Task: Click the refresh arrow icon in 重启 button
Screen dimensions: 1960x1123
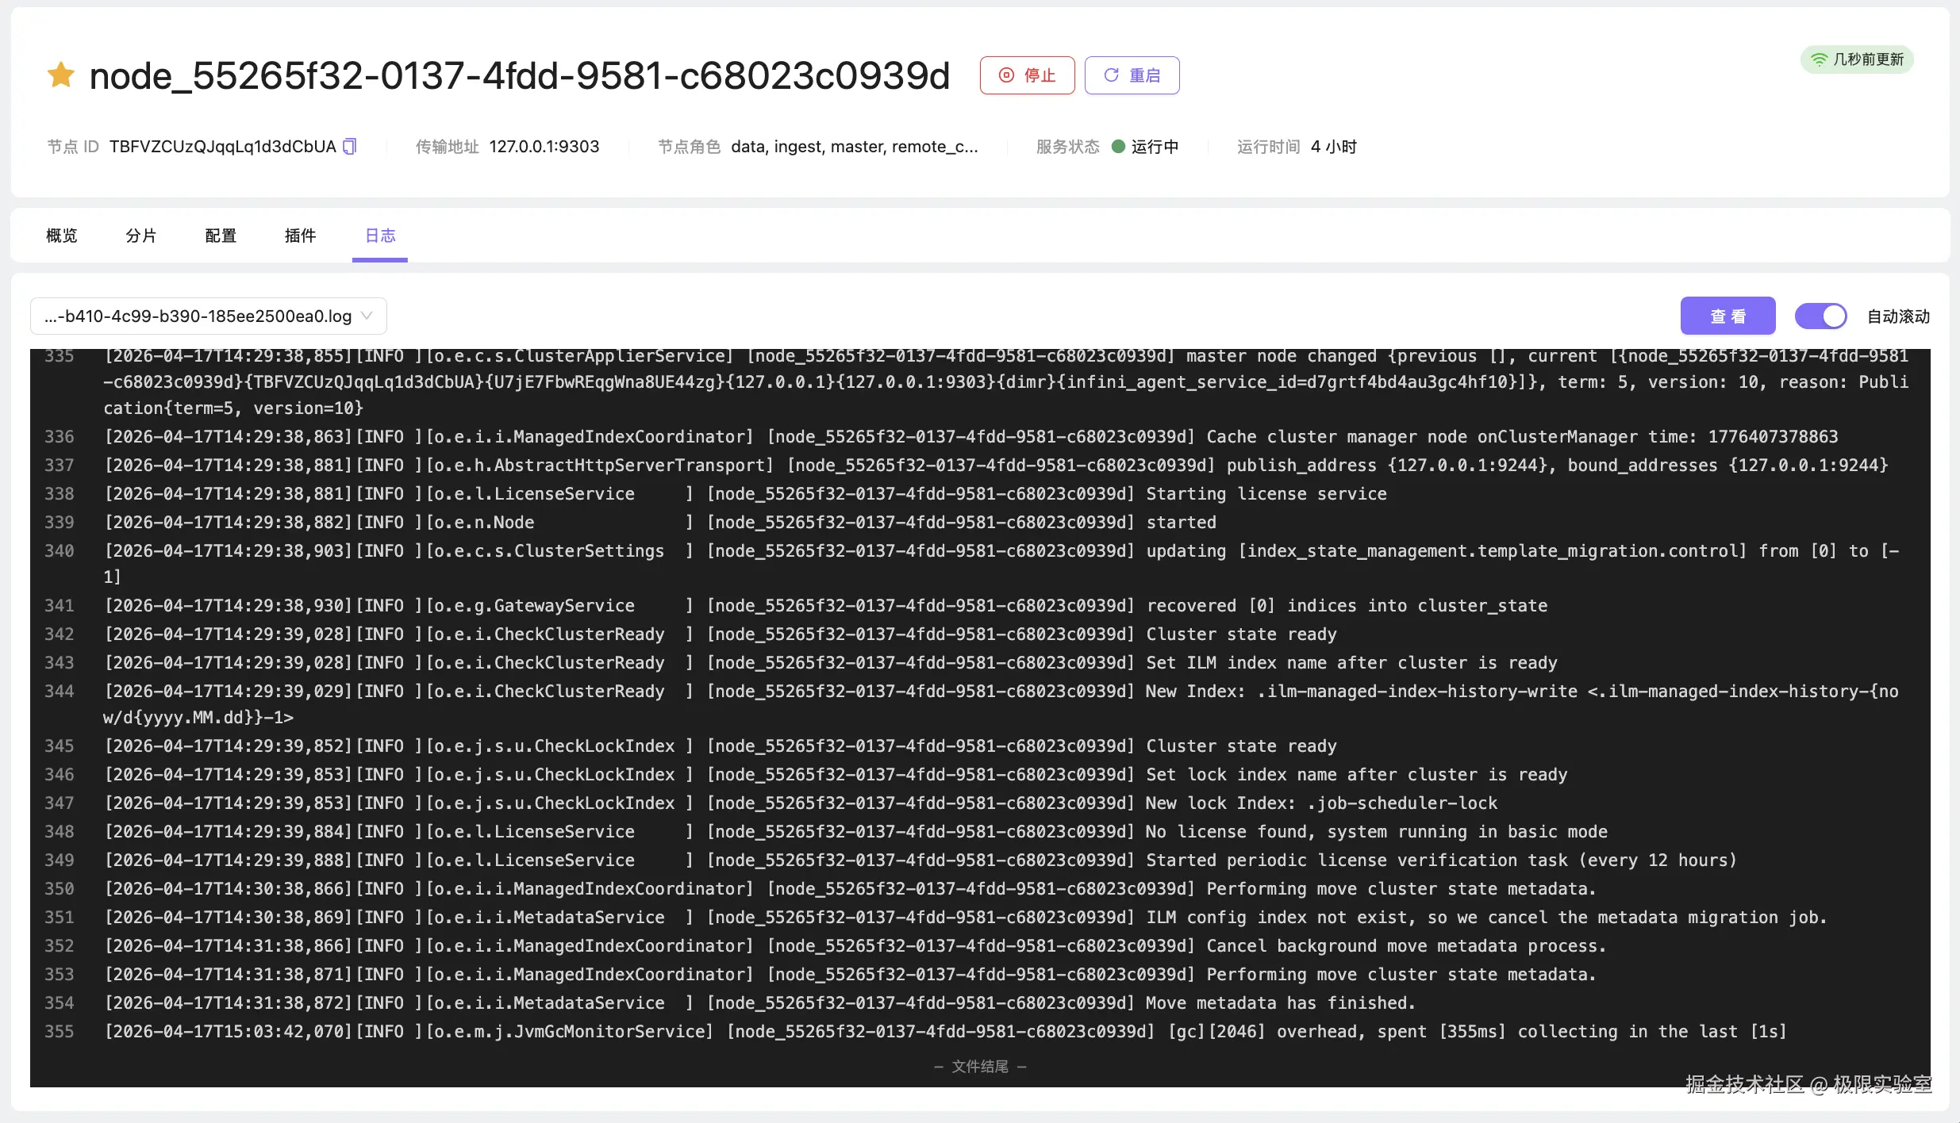Action: (x=1111, y=75)
